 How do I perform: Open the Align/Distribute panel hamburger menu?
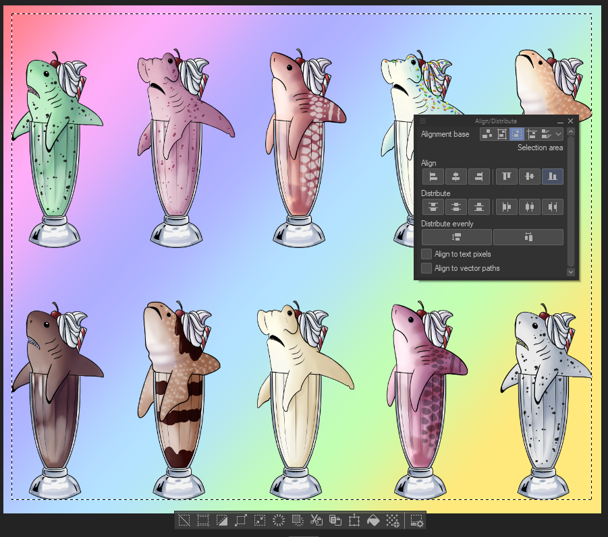click(422, 121)
